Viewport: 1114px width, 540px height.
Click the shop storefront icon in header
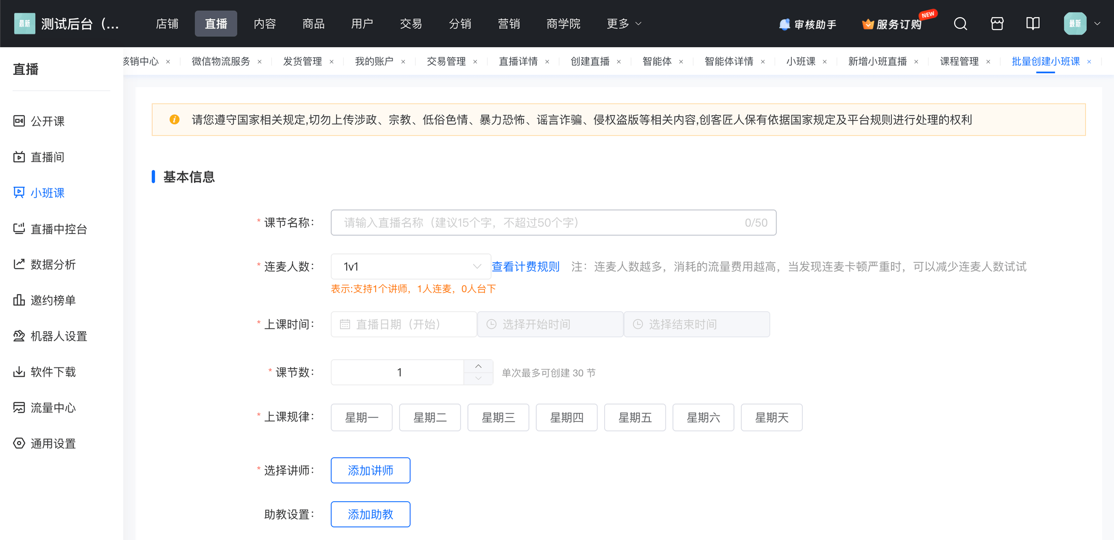pyautogui.click(x=997, y=23)
